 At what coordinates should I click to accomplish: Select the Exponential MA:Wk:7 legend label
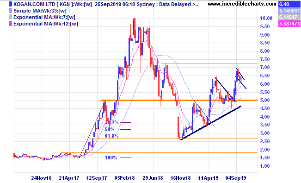click(x=44, y=17)
